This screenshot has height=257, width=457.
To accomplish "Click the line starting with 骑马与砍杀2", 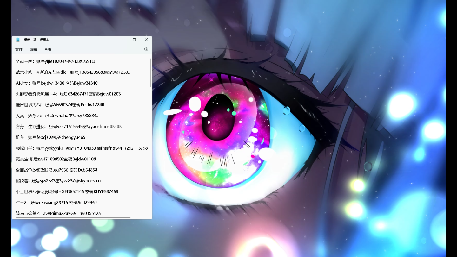I will pyautogui.click(x=58, y=213).
